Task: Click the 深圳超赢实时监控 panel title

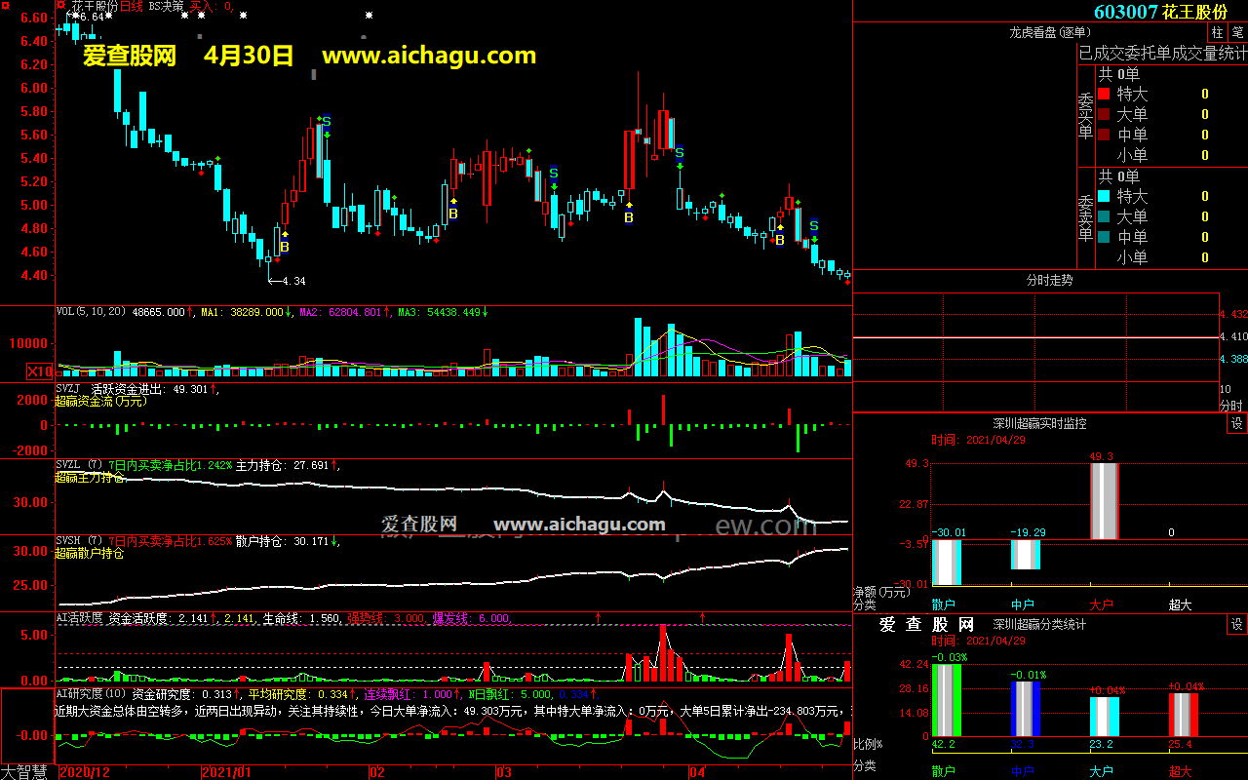Action: 1039,424
